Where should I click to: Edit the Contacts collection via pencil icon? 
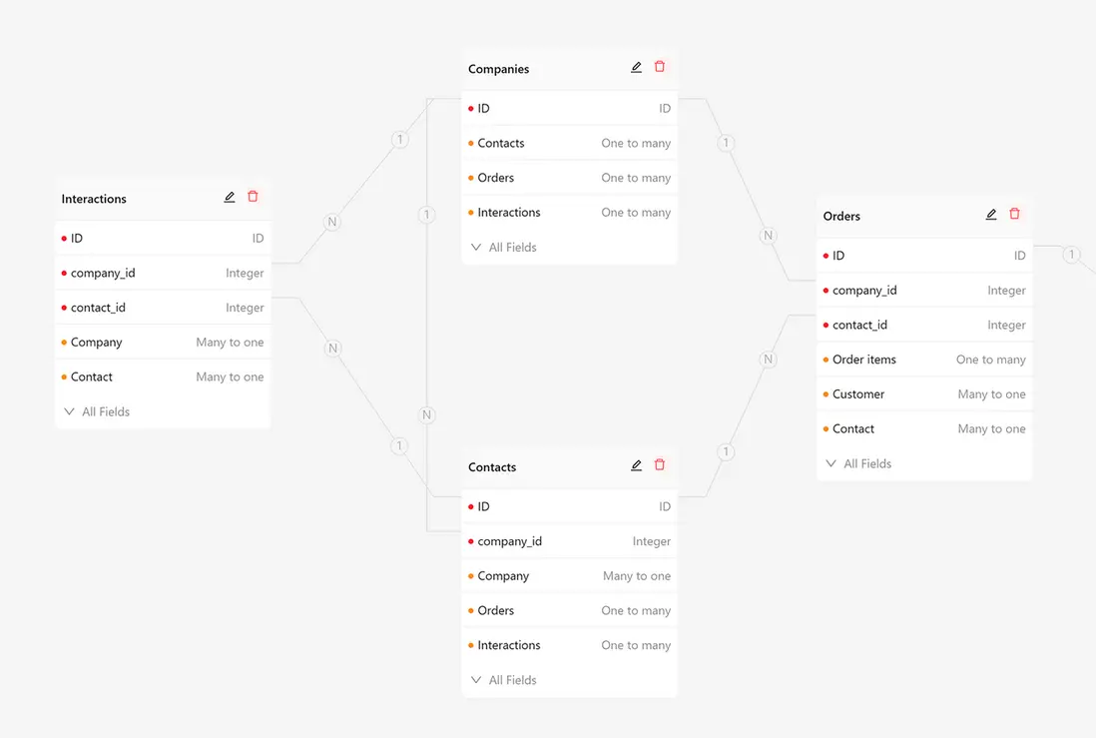point(636,464)
